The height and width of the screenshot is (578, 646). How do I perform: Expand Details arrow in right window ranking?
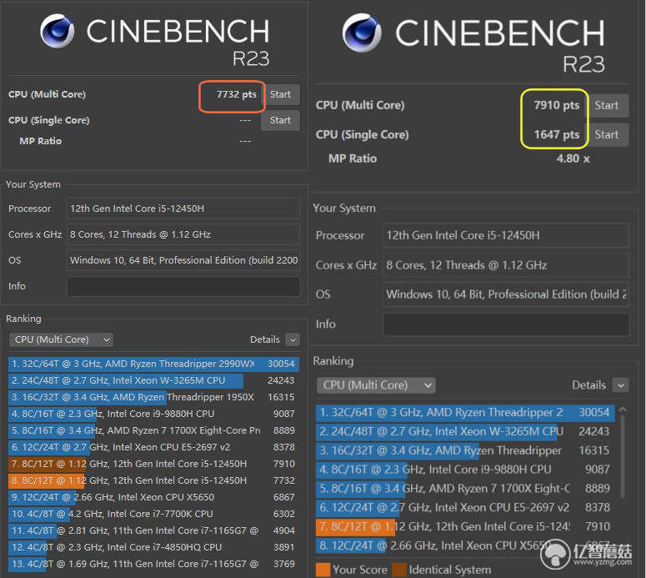click(x=621, y=385)
